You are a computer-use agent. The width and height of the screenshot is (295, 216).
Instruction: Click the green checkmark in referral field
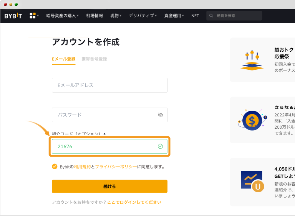pyautogui.click(x=160, y=146)
